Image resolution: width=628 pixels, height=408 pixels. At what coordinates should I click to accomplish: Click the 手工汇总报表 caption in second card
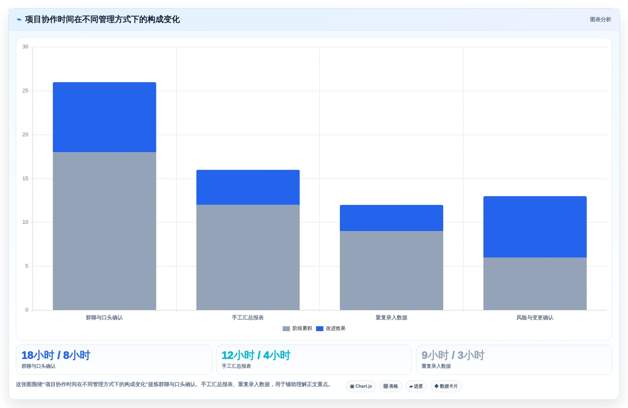click(x=236, y=366)
